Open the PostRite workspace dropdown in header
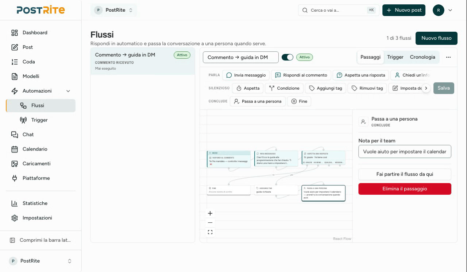This screenshot has width=467, height=272. (x=114, y=10)
